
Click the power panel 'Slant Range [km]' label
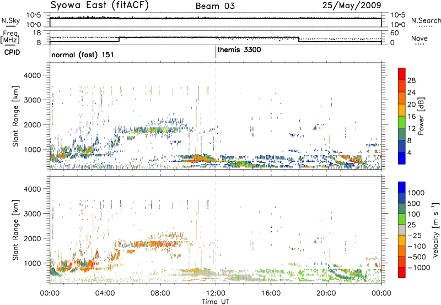pyautogui.click(x=15, y=116)
